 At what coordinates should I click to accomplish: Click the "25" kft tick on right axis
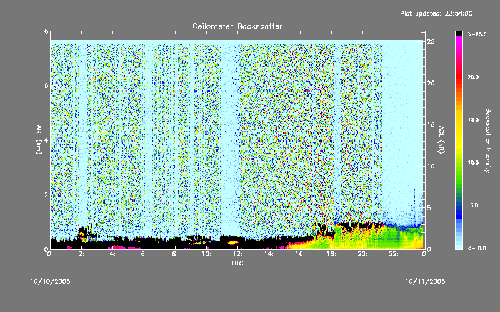[431, 42]
